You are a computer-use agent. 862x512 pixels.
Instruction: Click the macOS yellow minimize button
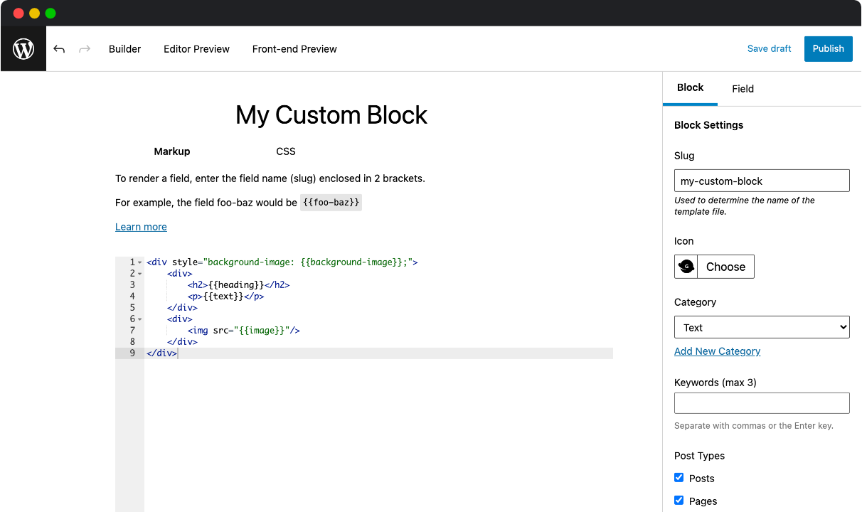(x=34, y=13)
